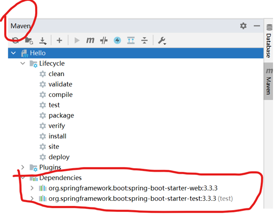Click library icon of starter-test dependency
The image size is (279, 223).
pyautogui.click(x=43, y=199)
